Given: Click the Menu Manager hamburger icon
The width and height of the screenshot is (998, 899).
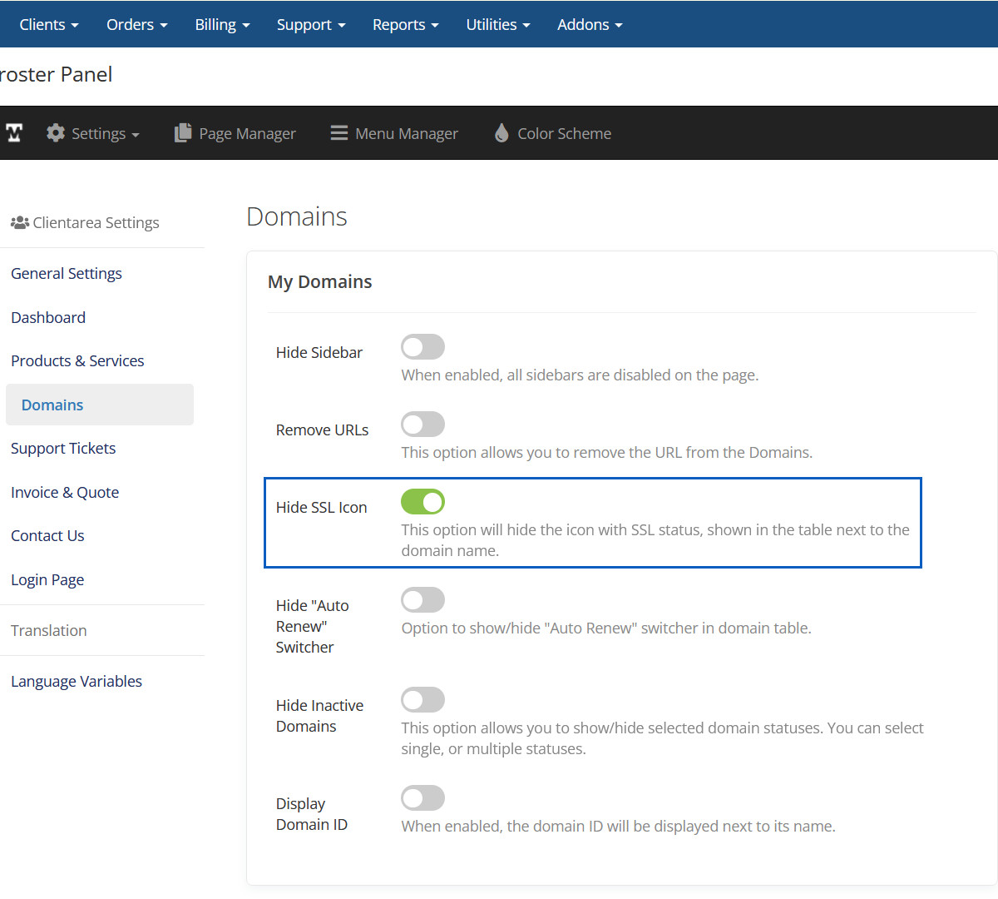Looking at the screenshot, I should [339, 133].
